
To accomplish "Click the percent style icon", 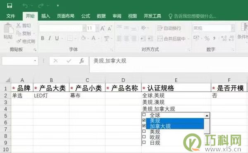I will pos(207,38).
